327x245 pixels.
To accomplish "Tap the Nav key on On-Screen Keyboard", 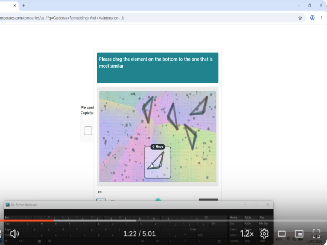I will [262, 217].
